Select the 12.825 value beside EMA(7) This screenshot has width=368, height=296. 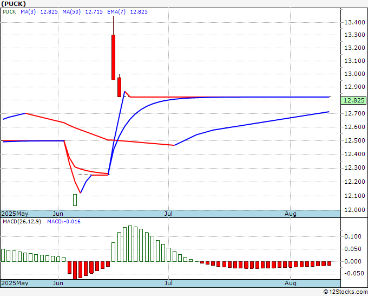pos(139,12)
